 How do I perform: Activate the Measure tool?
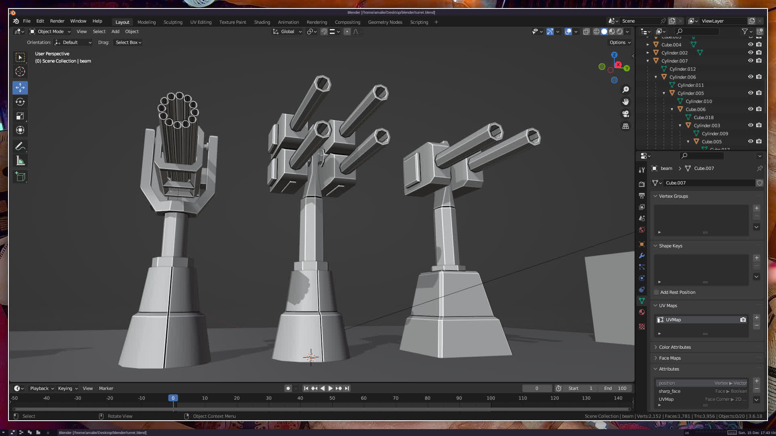pyautogui.click(x=20, y=161)
